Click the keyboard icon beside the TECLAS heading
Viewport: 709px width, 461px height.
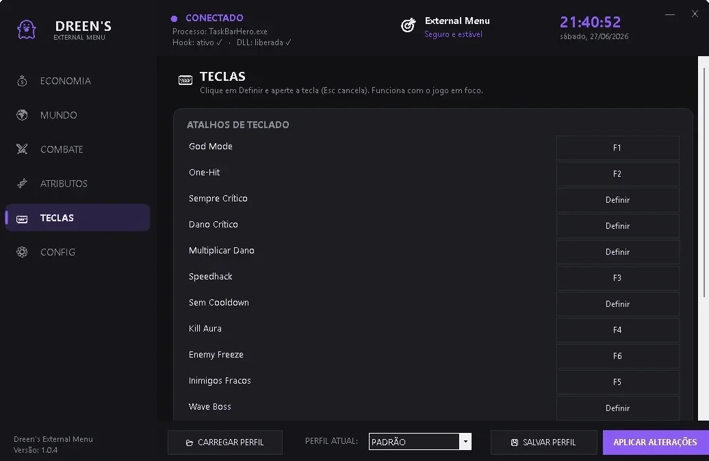click(185, 80)
